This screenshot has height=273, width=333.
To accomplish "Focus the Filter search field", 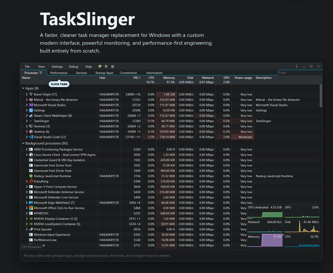I will click(300, 73).
